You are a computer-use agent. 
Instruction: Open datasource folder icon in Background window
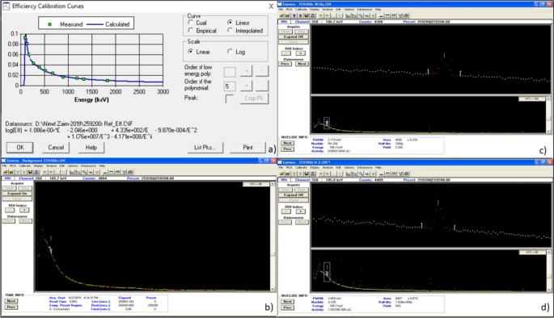6,172
